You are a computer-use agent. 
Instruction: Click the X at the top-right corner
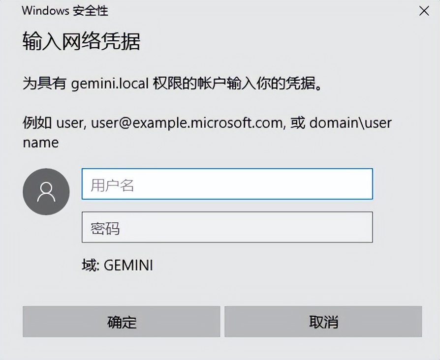[x=423, y=10]
